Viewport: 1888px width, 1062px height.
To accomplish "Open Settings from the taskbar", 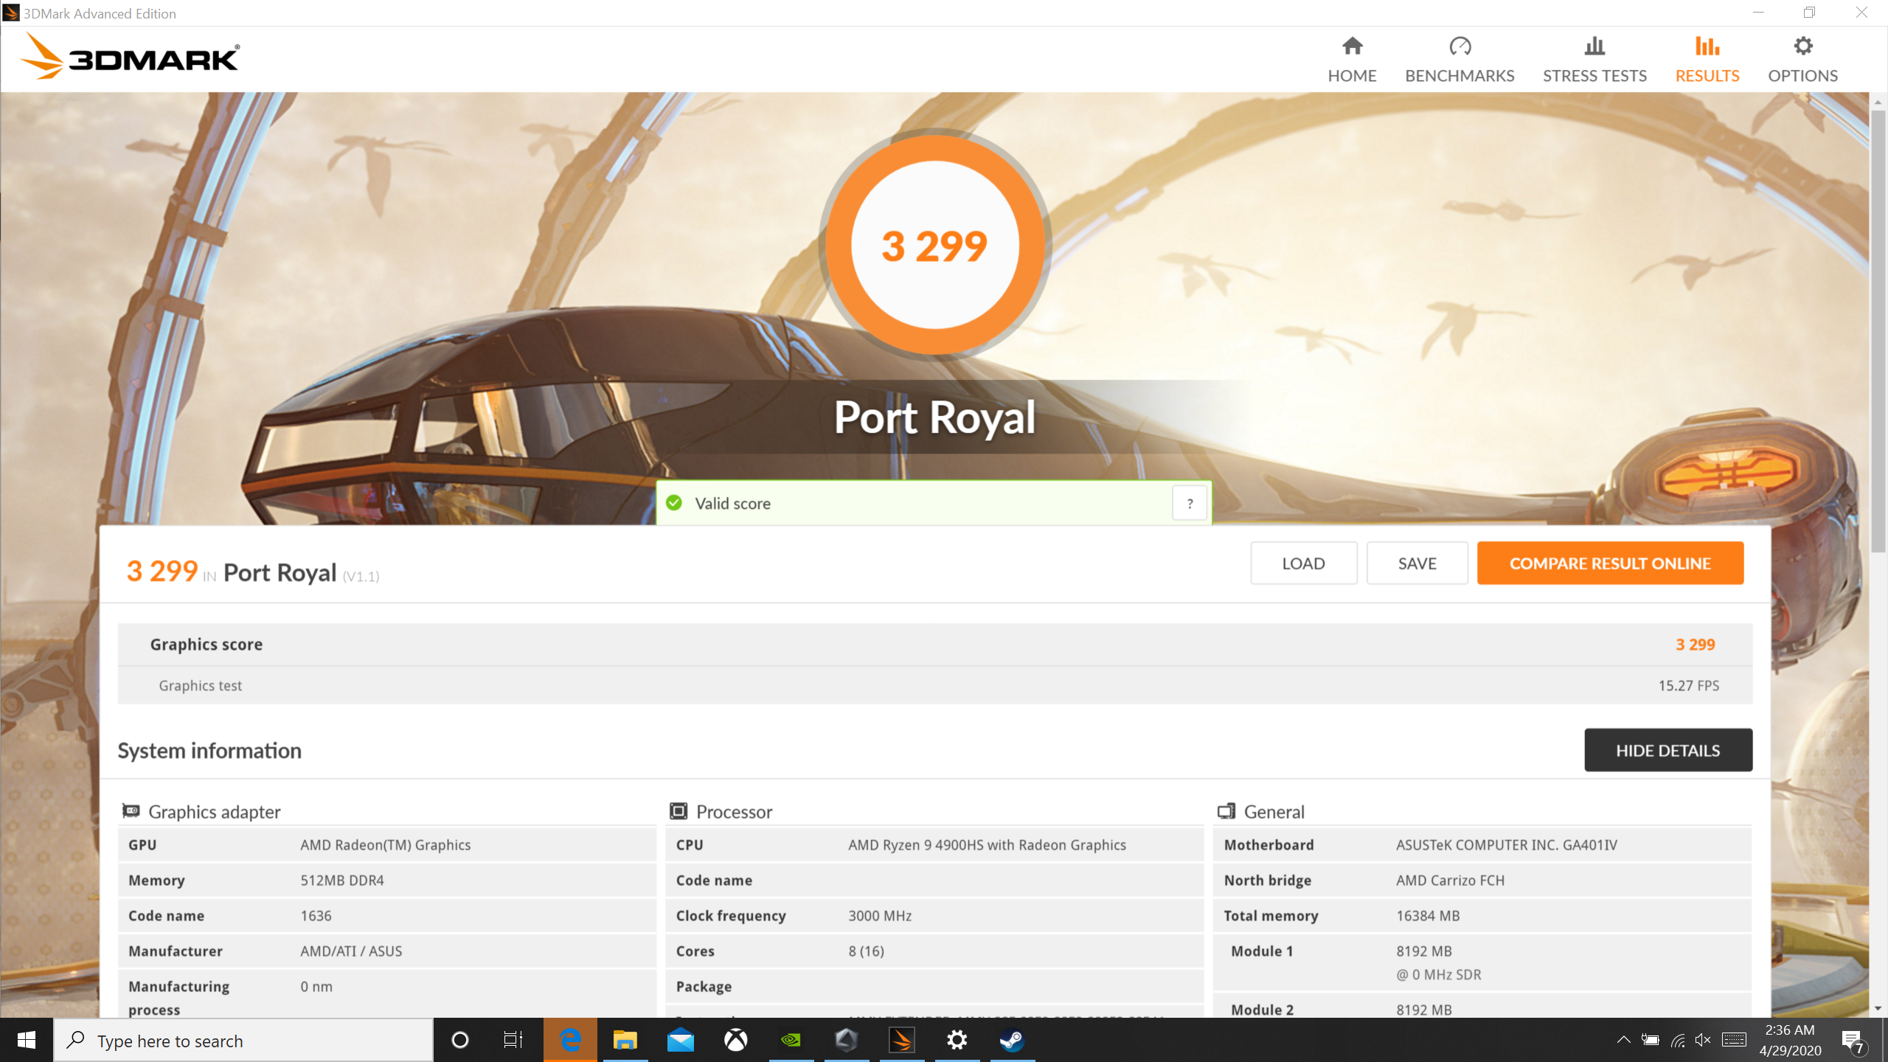I will click(957, 1041).
